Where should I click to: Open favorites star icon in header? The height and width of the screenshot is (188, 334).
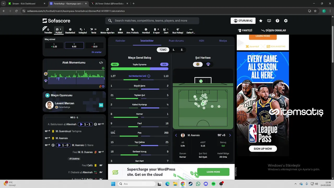[x=261, y=21]
